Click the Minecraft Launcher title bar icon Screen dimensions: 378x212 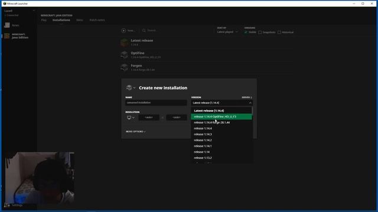point(5,4)
